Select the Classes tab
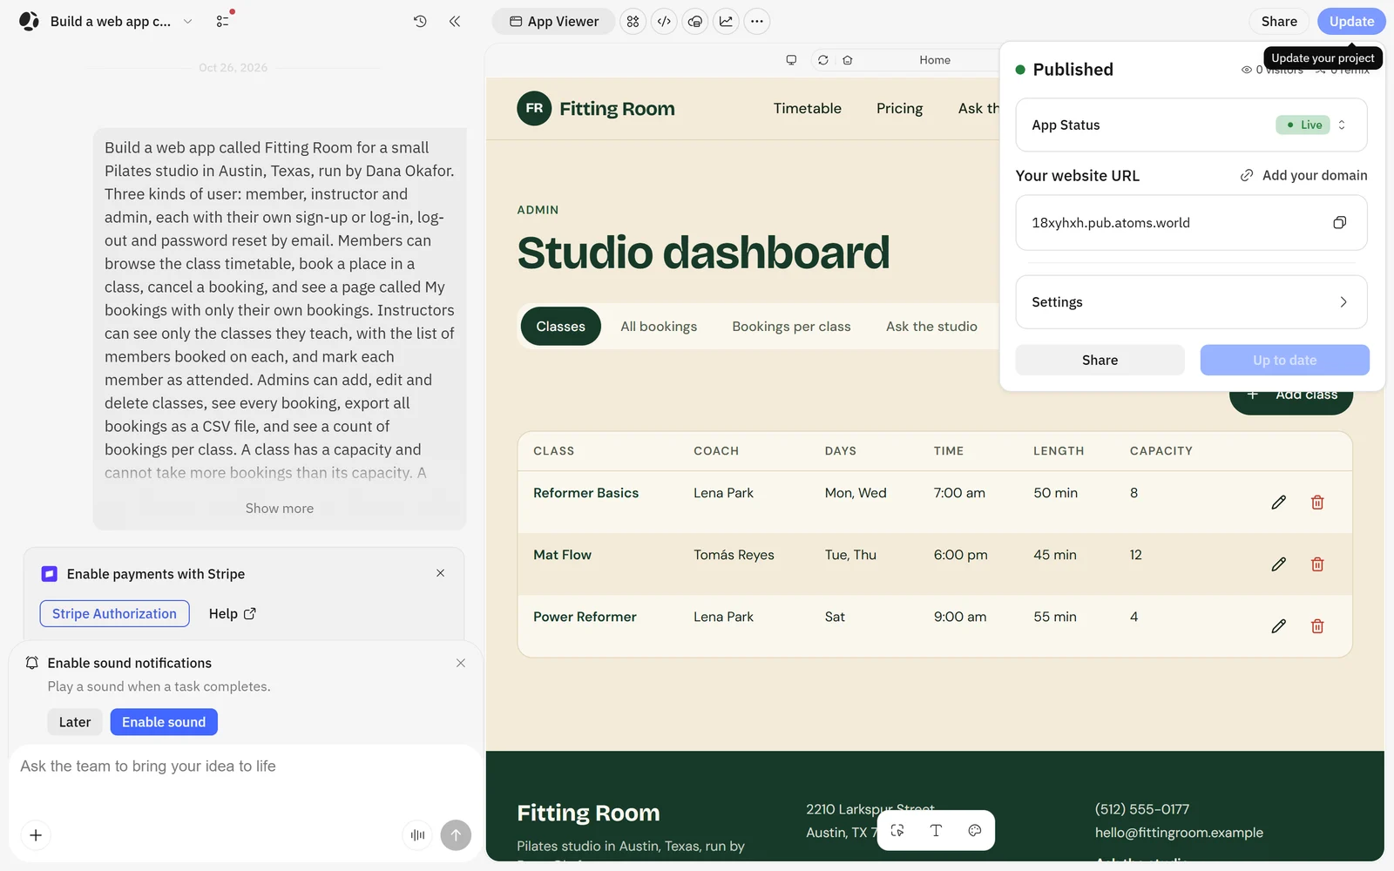This screenshot has width=1394, height=871. pyautogui.click(x=561, y=327)
